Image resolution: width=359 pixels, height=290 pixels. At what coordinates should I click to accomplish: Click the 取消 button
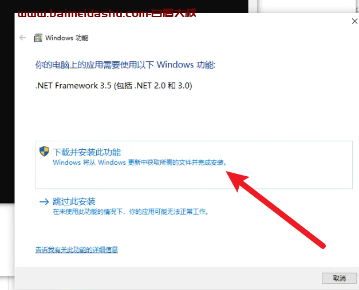point(339,278)
